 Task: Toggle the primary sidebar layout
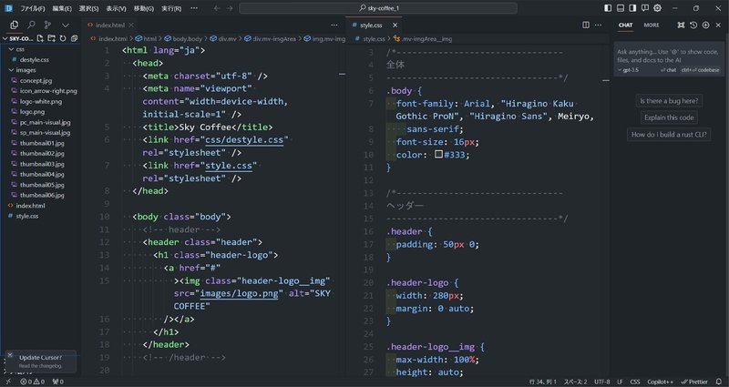(608, 8)
